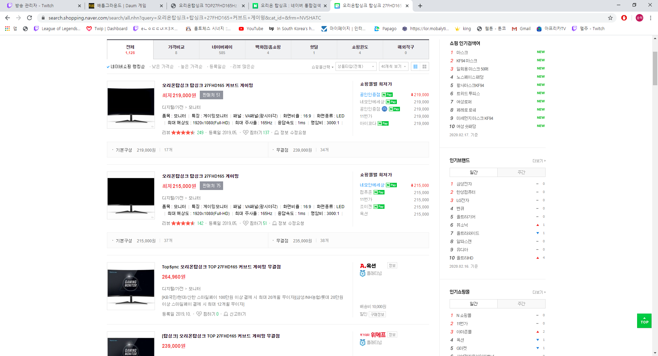Bookmark this page with the star icon
Image resolution: width=658 pixels, height=356 pixels.
pyautogui.click(x=610, y=18)
